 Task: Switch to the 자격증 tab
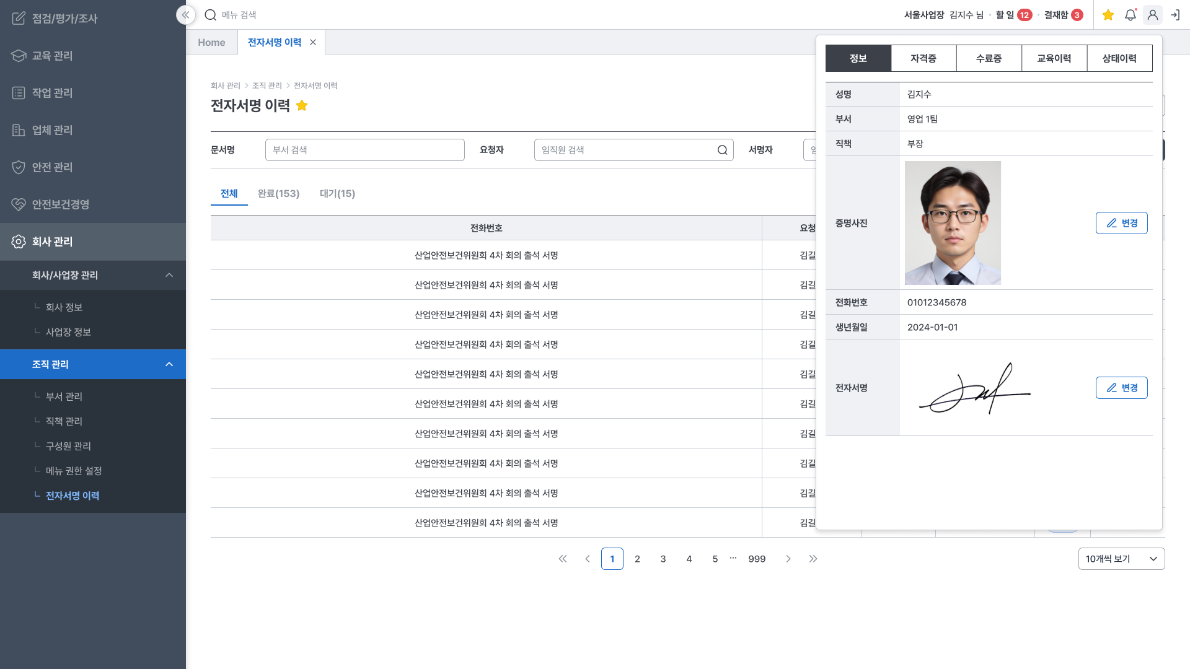pos(923,58)
